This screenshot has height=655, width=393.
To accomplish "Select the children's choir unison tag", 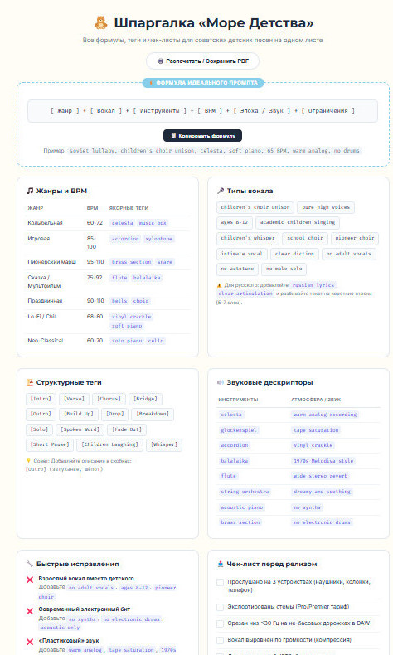I will point(255,207).
